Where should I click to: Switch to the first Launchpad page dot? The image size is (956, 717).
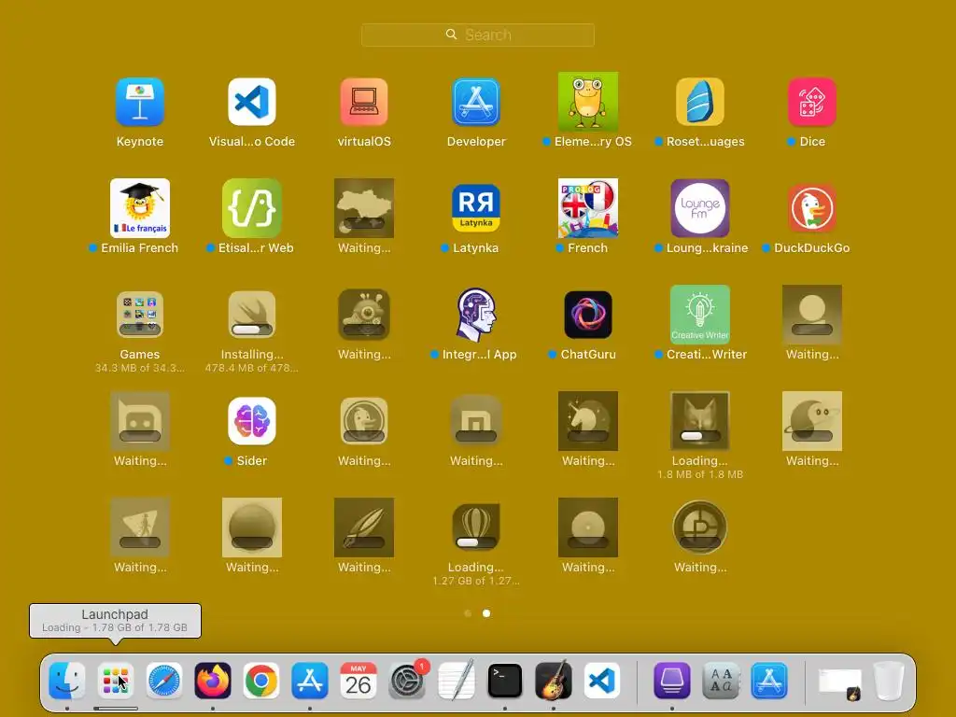click(468, 613)
